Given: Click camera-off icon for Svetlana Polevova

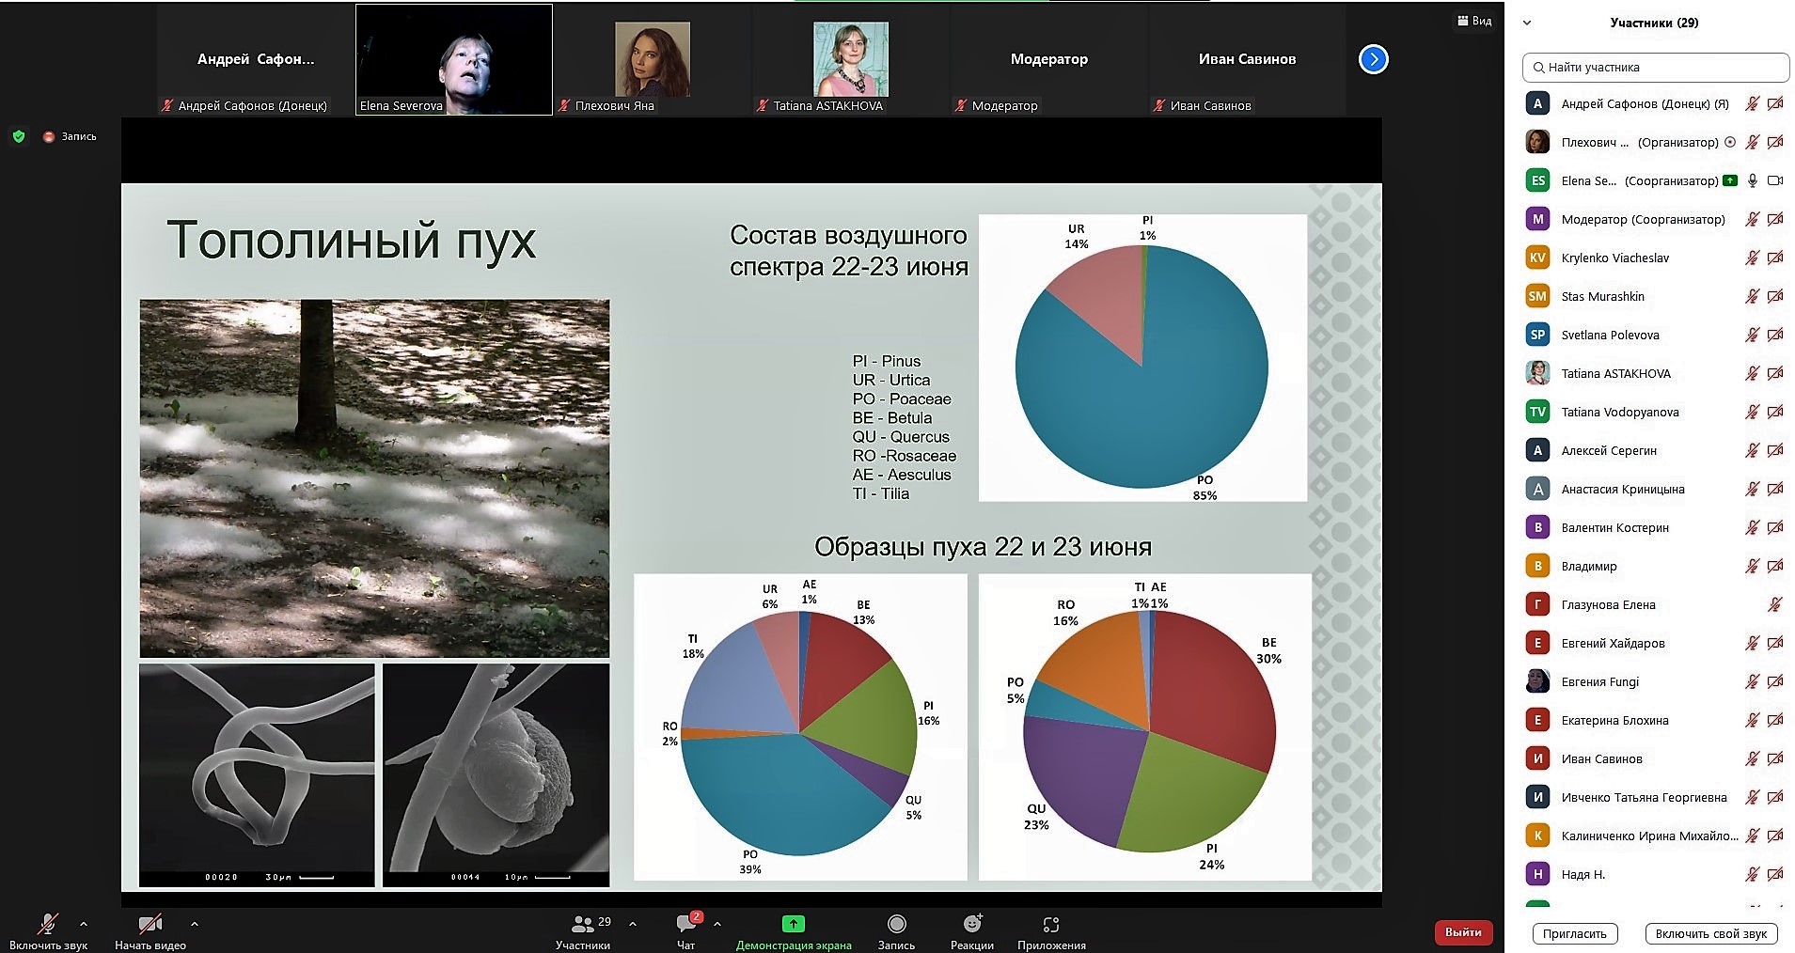Looking at the screenshot, I should tap(1775, 336).
